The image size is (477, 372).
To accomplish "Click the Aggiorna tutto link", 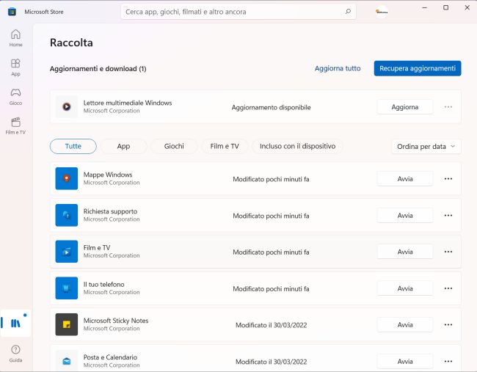I will point(338,68).
